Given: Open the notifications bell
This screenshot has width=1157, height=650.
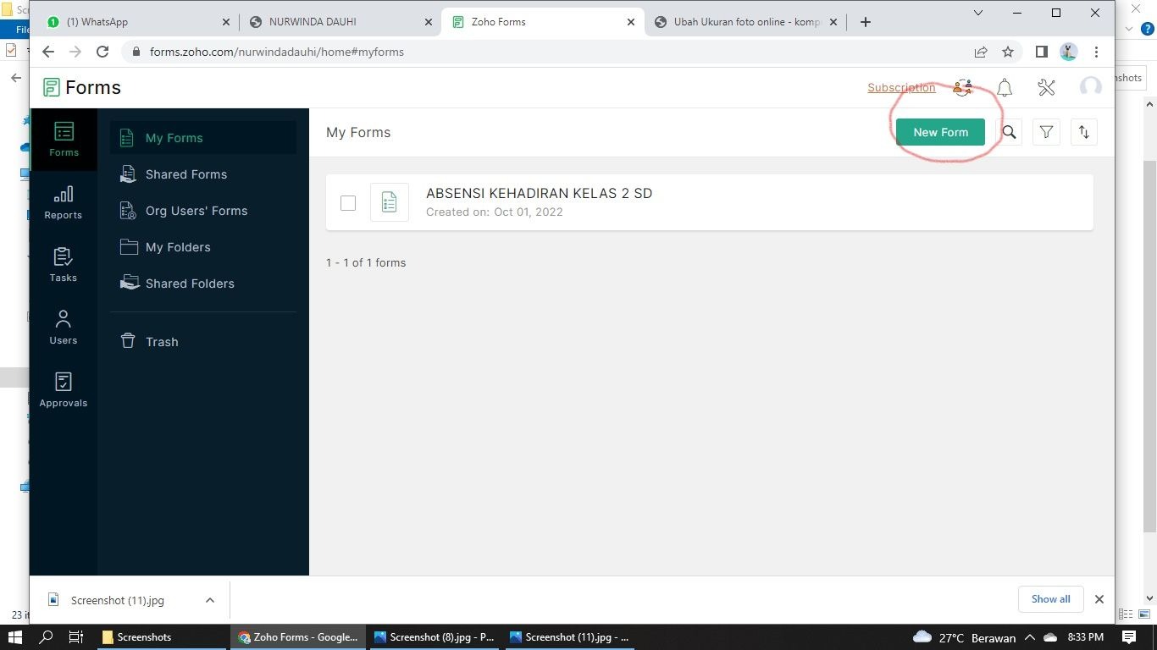Looking at the screenshot, I should point(1005,87).
